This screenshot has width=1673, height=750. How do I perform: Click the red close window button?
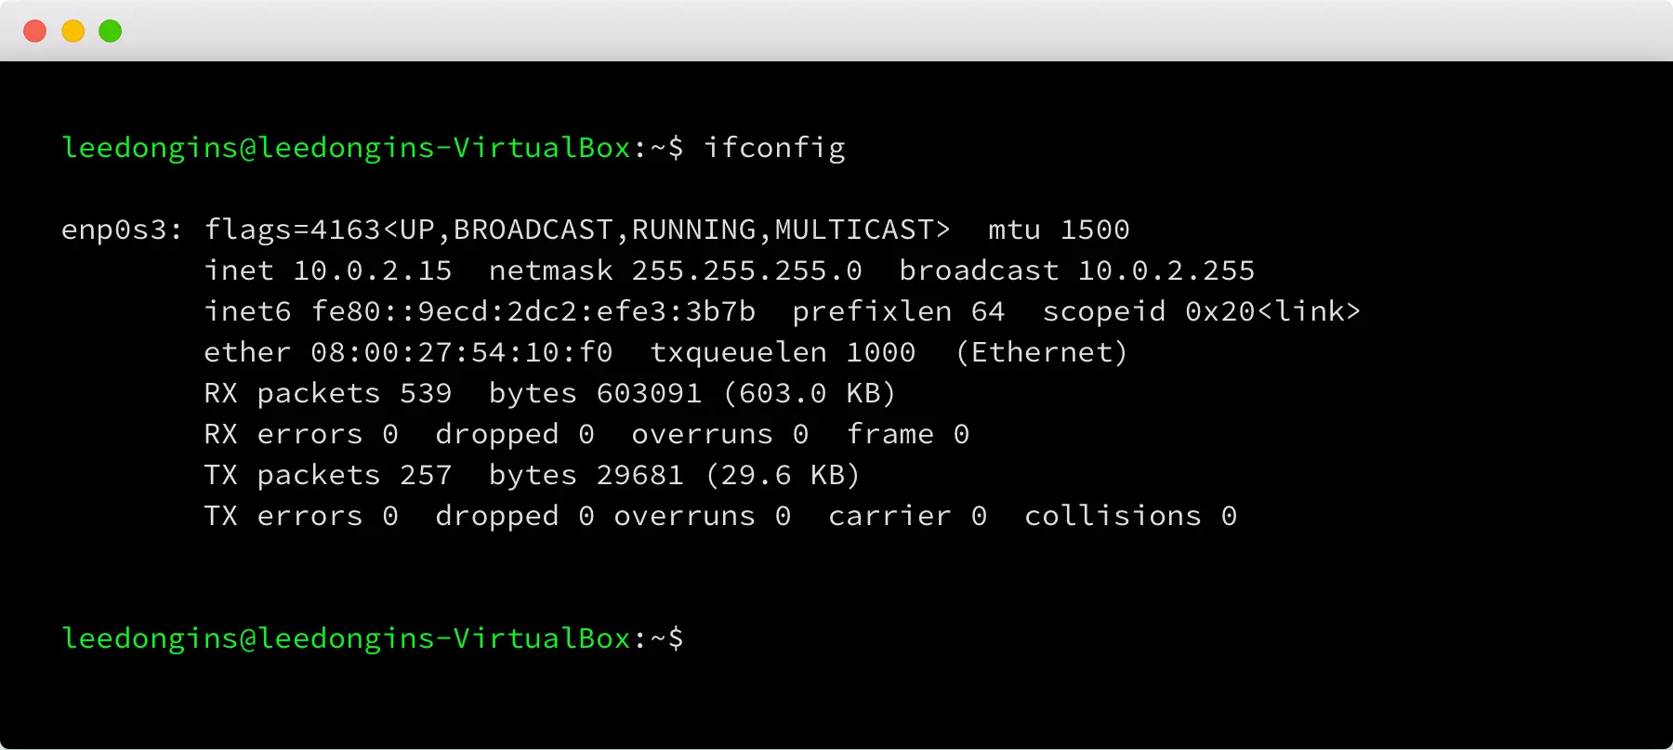tap(34, 30)
